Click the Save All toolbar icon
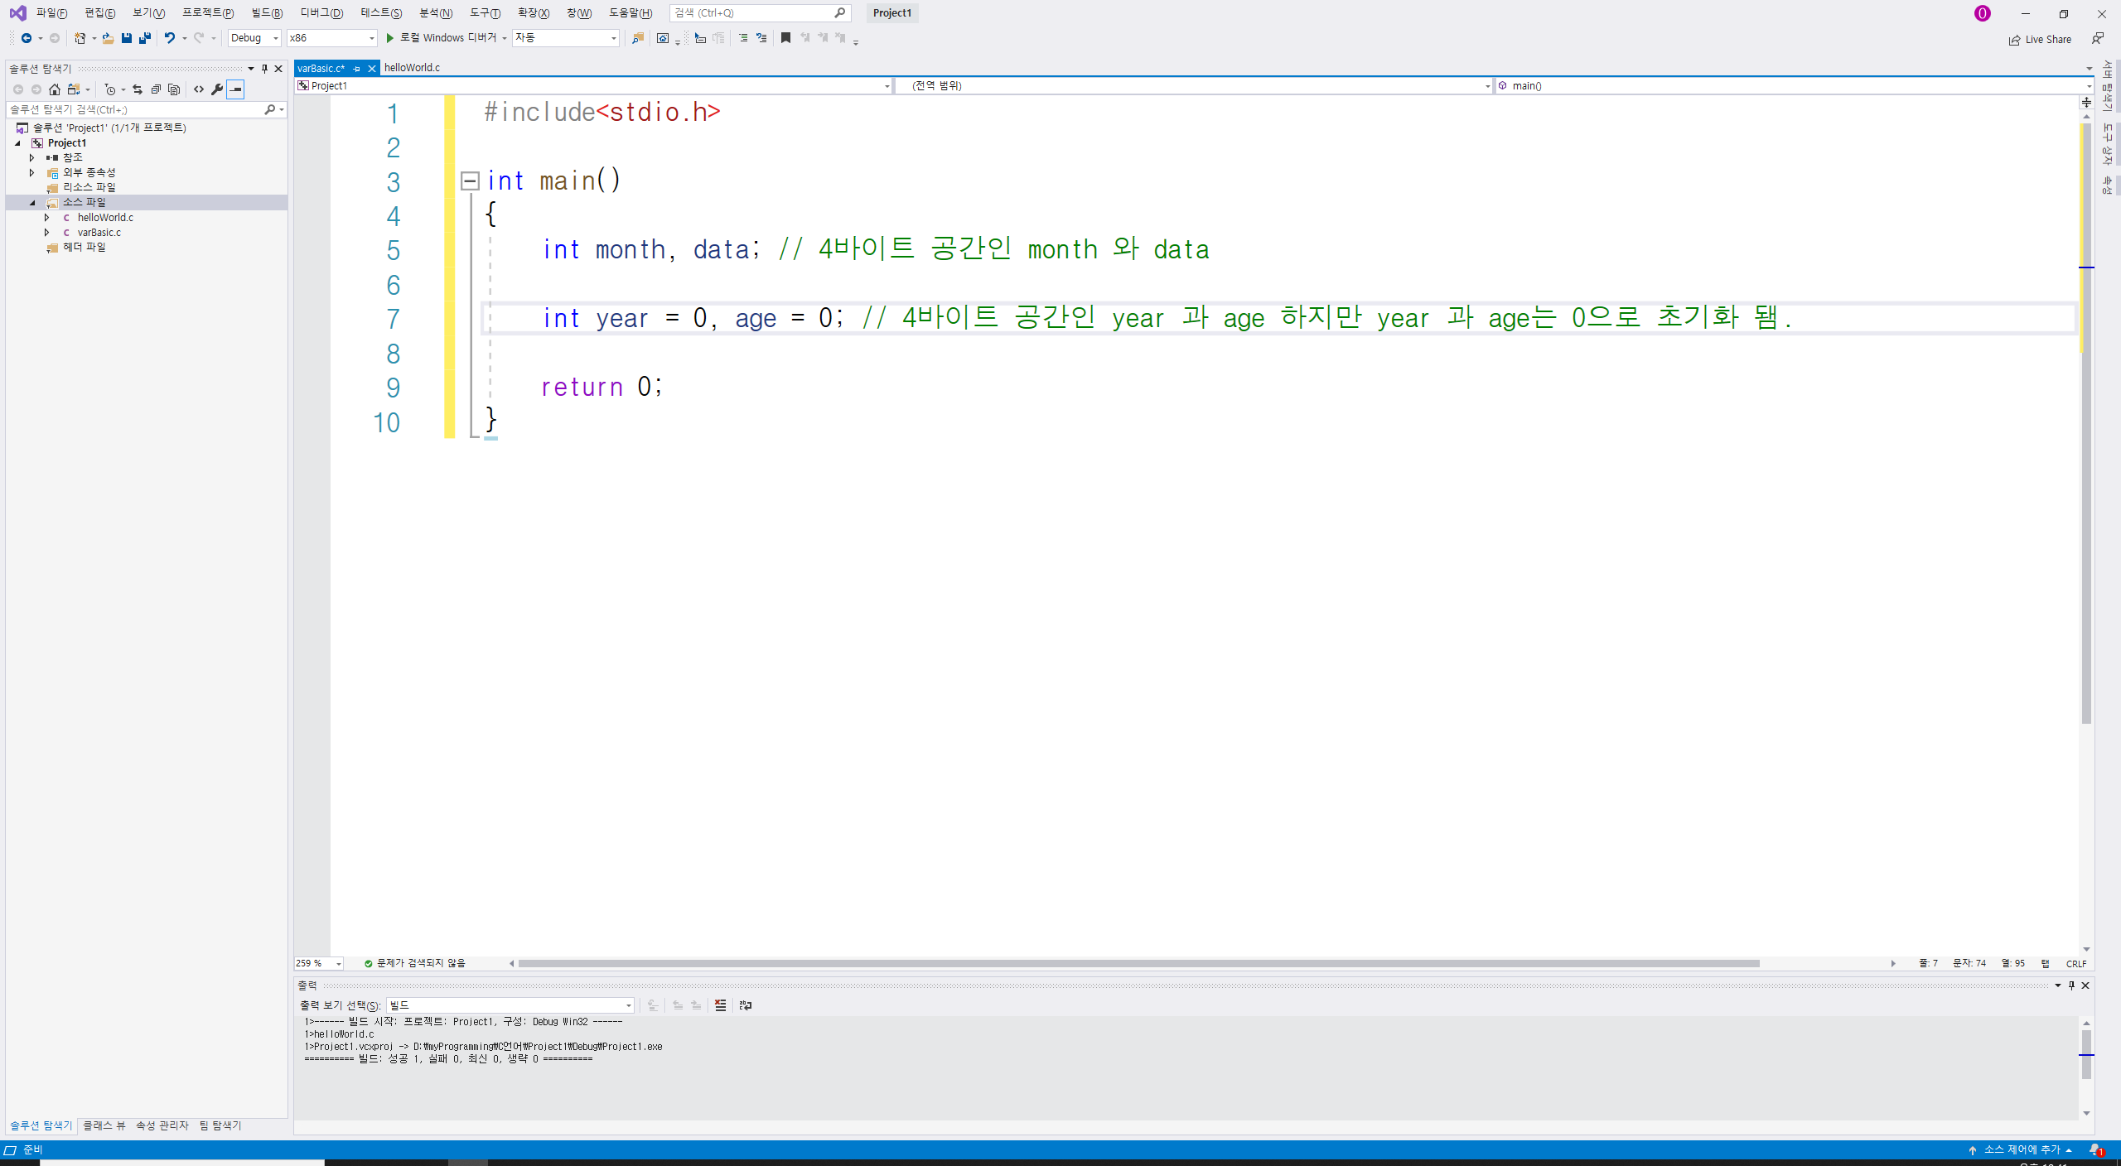The width and height of the screenshot is (2121, 1166). [145, 38]
